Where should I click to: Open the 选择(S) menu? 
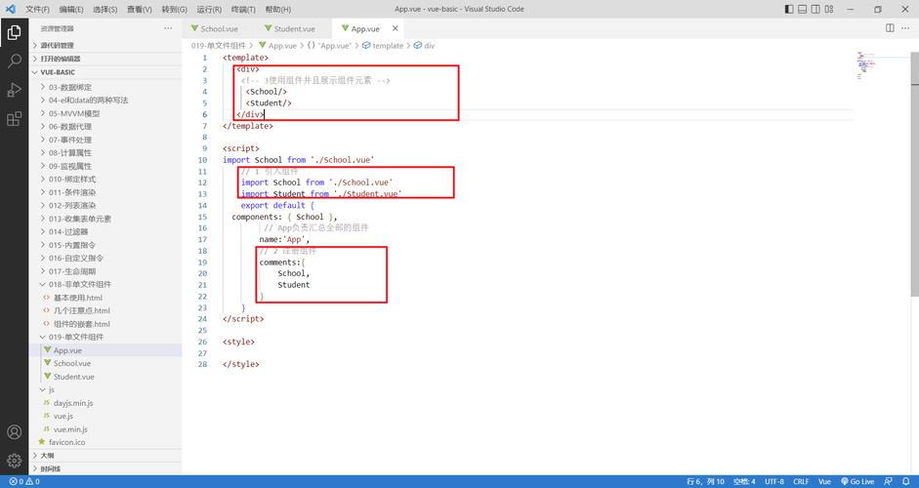[104, 10]
